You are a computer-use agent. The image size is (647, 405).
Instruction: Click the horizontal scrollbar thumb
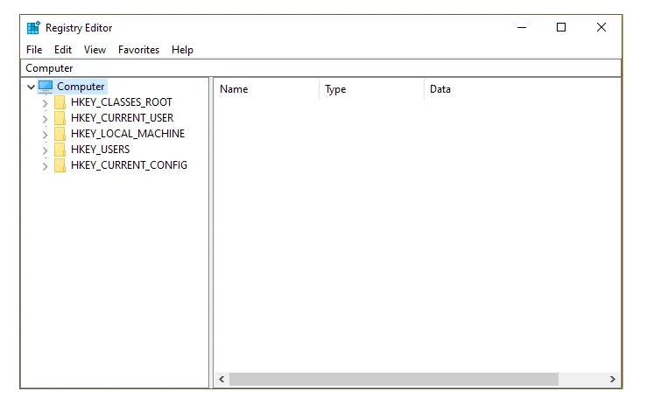(394, 379)
